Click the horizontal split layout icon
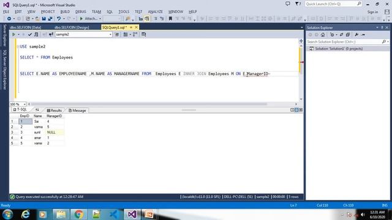The image size is (392, 220). pyautogui.click(x=296, y=110)
